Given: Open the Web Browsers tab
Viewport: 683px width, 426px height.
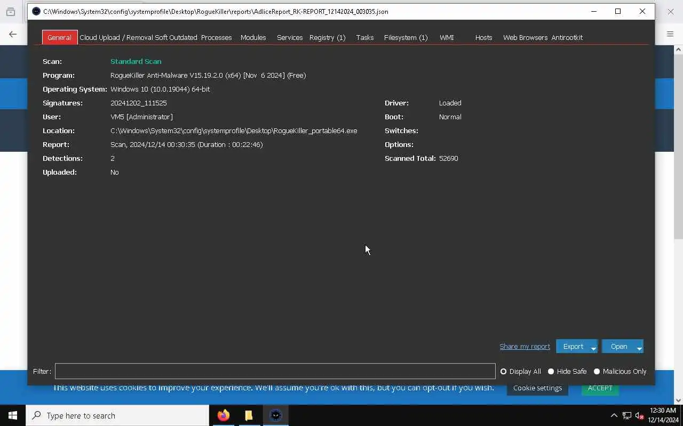Looking at the screenshot, I should click(525, 37).
